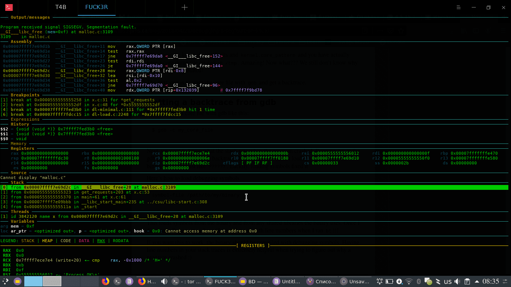Open the clipboard tray icon
This screenshot has height=287, width=511.
click(467, 281)
